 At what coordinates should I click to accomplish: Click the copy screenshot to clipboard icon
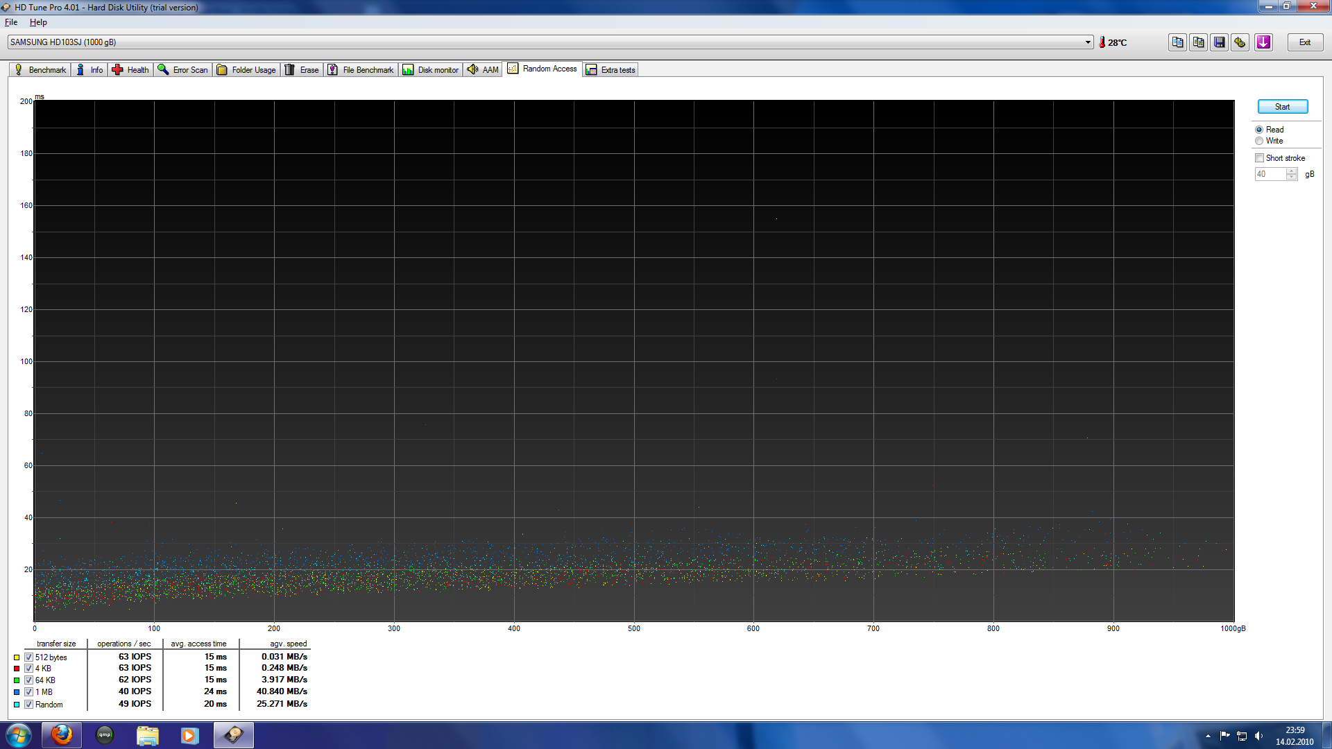(x=1198, y=42)
